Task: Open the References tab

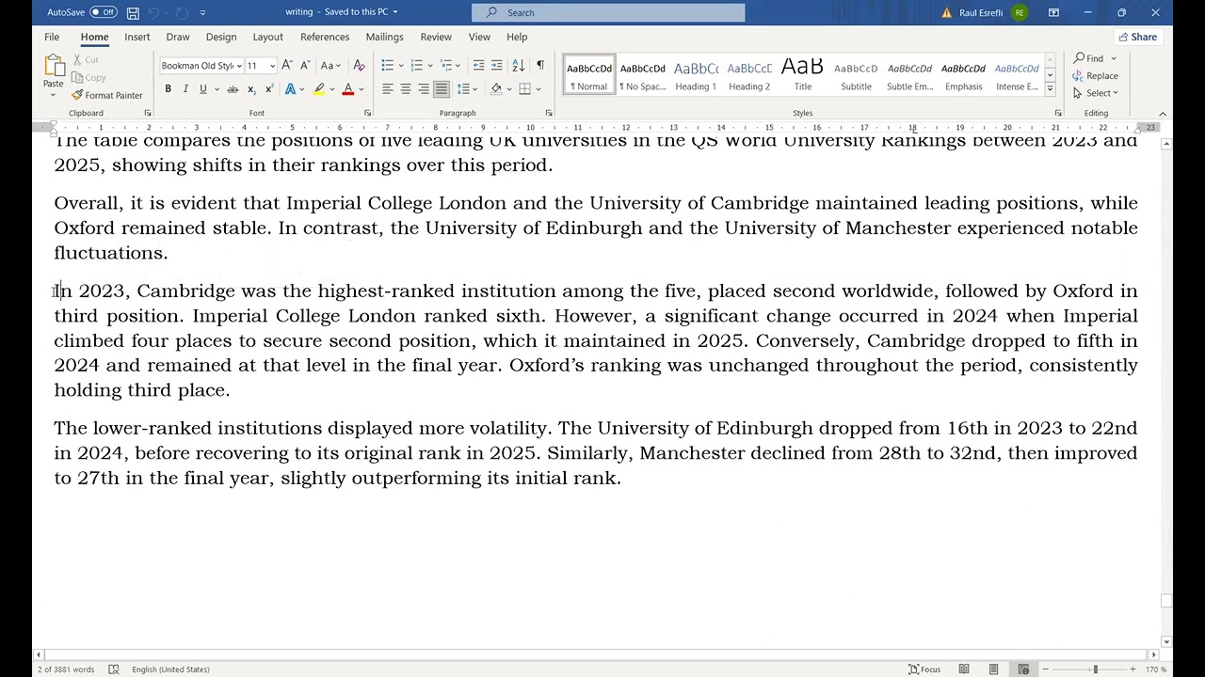Action: [325, 37]
